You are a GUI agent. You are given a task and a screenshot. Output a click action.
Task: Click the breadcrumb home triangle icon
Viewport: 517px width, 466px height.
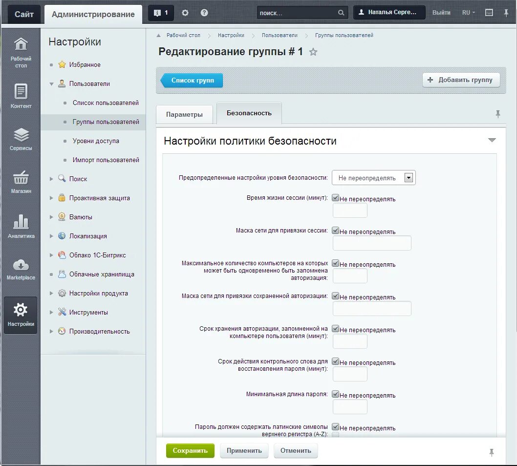pyautogui.click(x=159, y=35)
